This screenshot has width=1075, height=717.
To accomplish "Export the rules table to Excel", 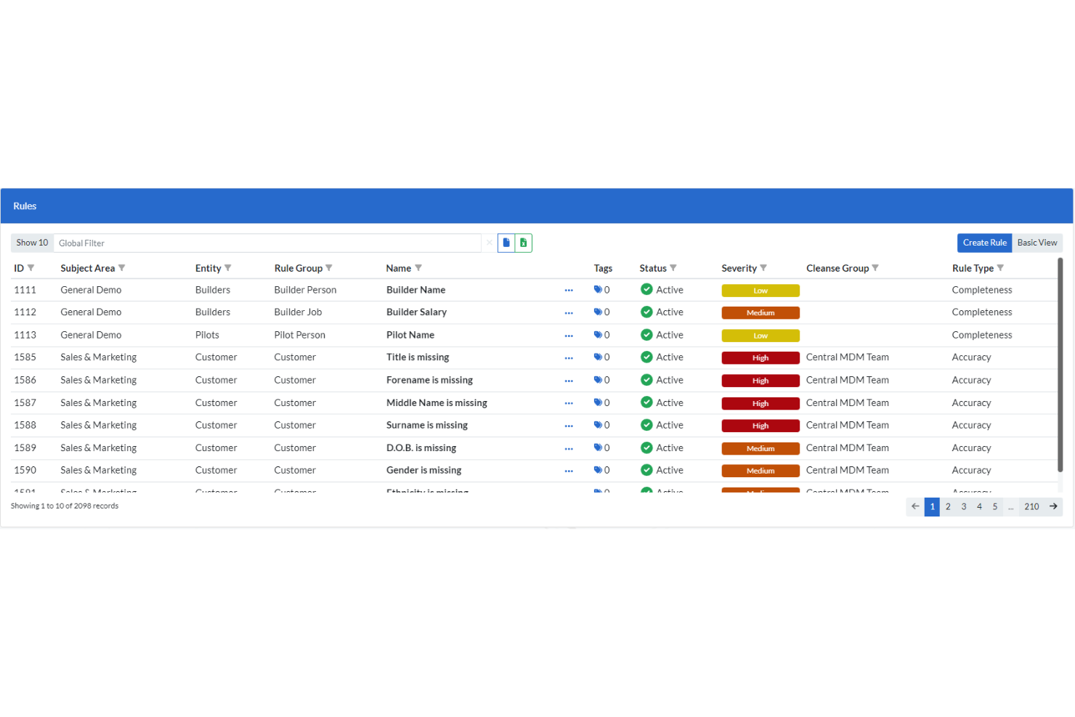I will click(523, 243).
